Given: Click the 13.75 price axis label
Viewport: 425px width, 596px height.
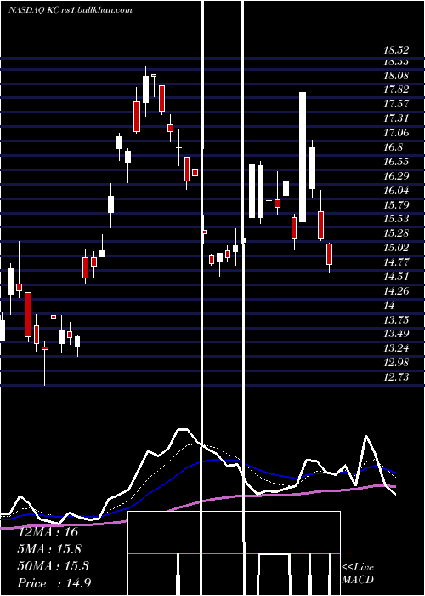Looking at the screenshot, I should (x=396, y=319).
